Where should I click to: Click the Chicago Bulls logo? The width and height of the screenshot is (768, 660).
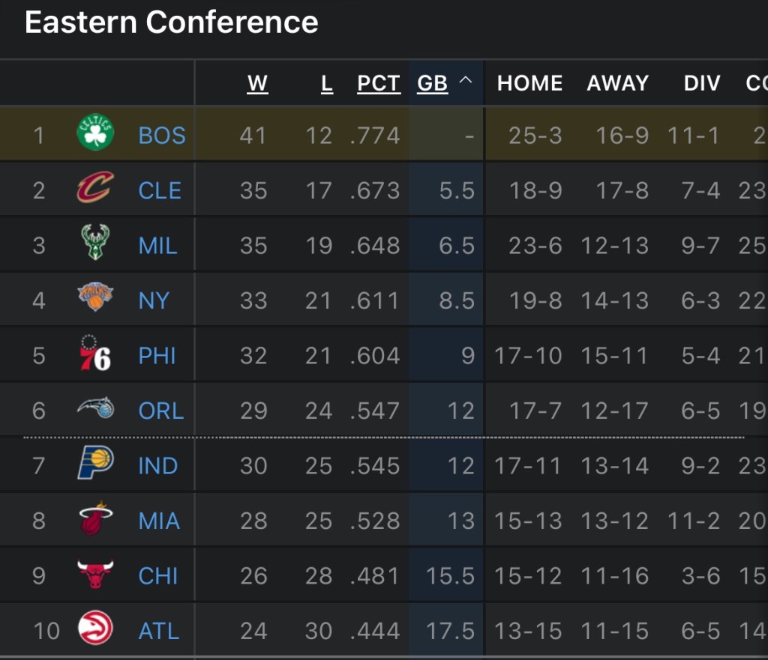pyautogui.click(x=95, y=575)
